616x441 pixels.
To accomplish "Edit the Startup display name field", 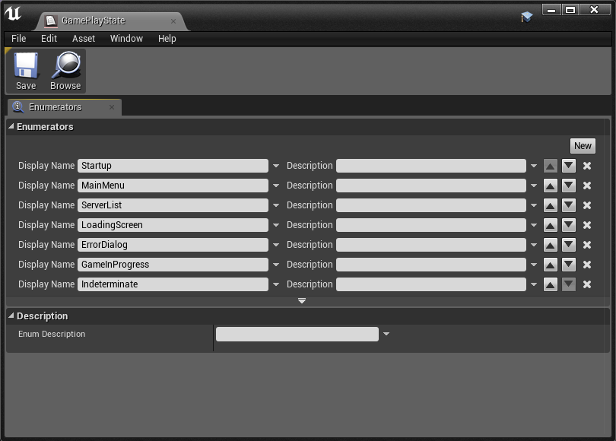I will click(x=173, y=166).
